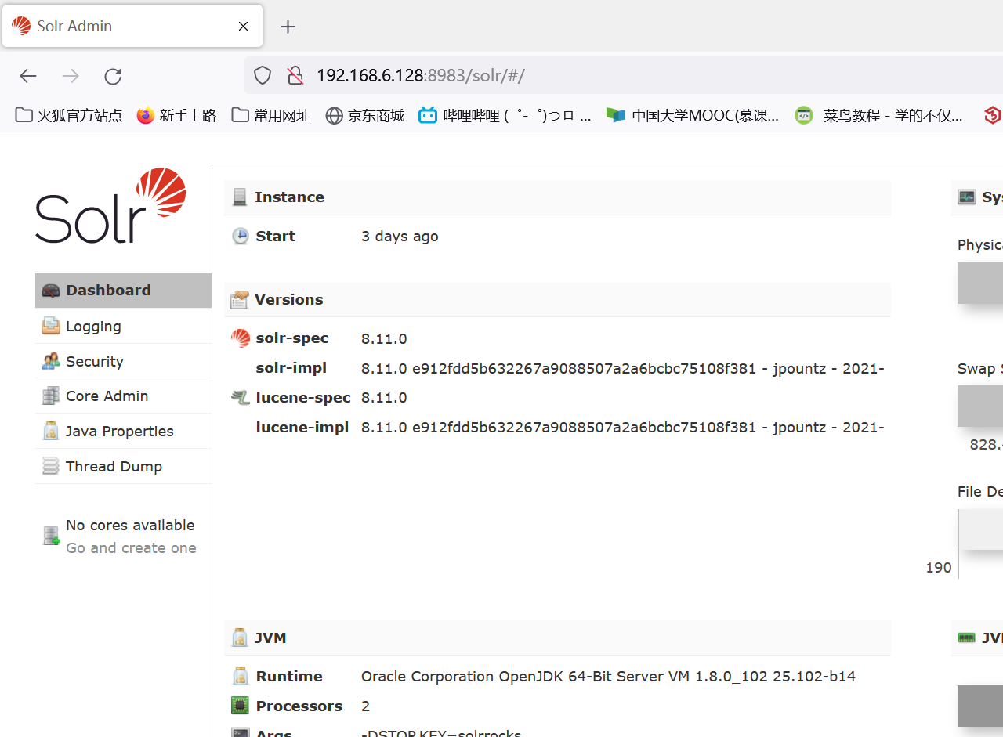Click the Security users icon
1003x737 pixels.
coord(51,361)
